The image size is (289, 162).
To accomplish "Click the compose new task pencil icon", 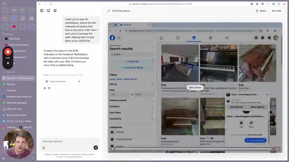I will 55,10.
